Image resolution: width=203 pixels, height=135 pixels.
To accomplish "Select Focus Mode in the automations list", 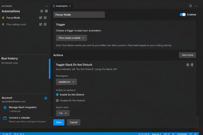I will click(13, 18).
